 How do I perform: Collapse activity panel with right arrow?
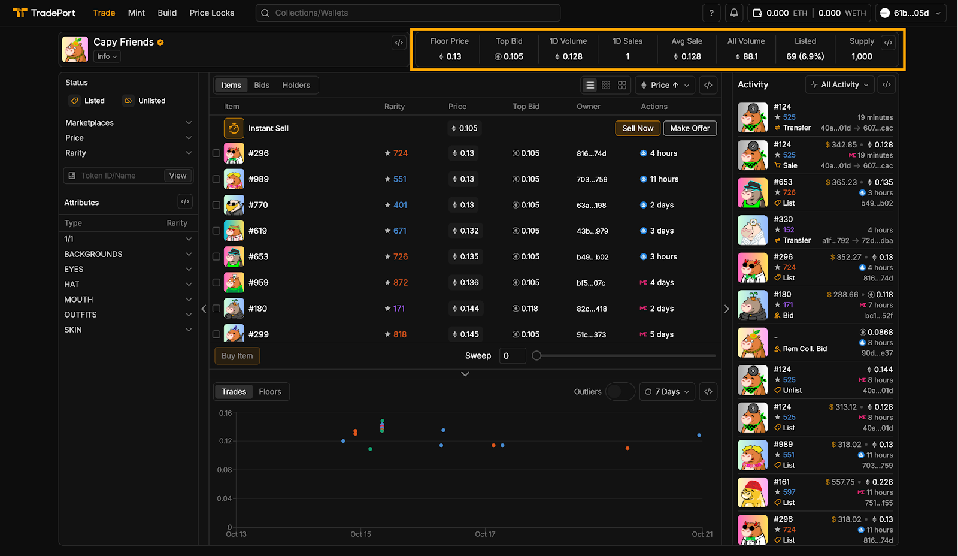pyautogui.click(x=726, y=309)
